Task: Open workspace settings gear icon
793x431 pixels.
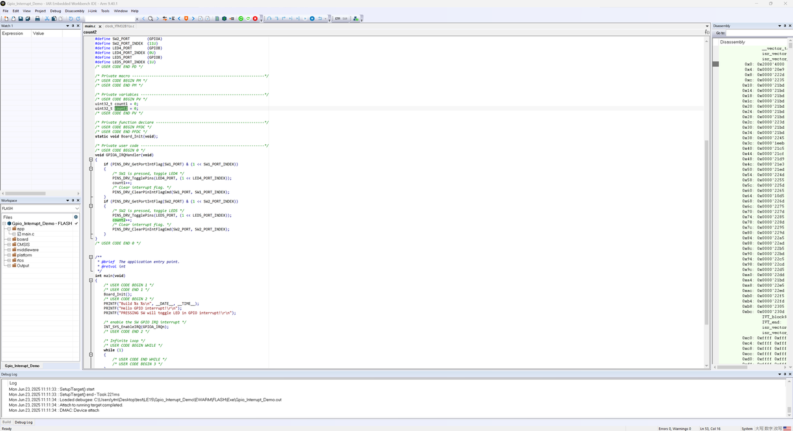Action: [x=76, y=217]
